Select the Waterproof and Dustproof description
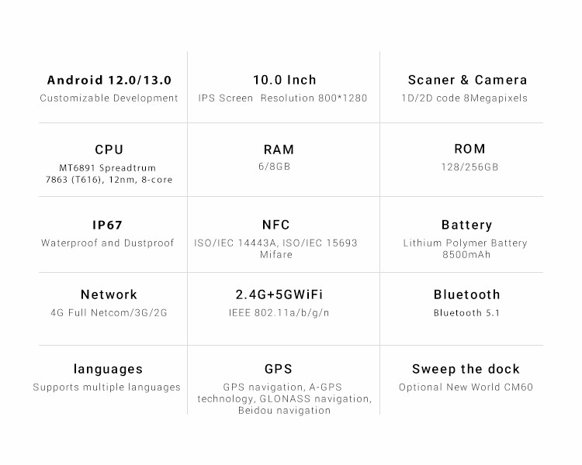The width and height of the screenshot is (582, 465). click(x=108, y=243)
